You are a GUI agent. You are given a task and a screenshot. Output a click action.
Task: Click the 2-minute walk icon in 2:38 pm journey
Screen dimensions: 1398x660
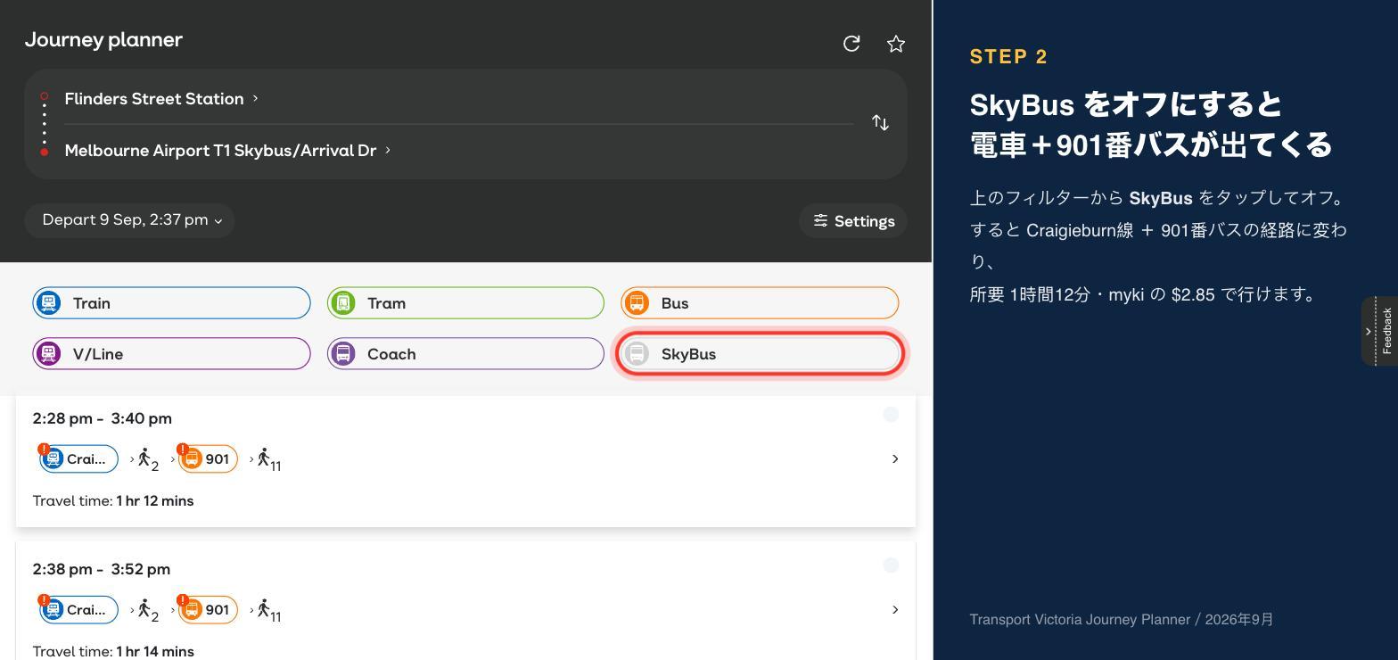coord(147,611)
